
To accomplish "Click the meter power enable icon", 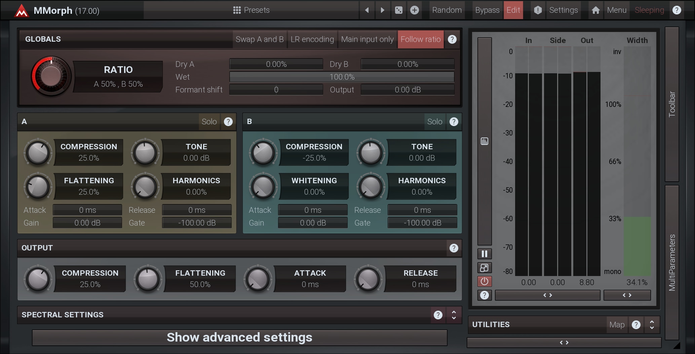I will point(484,281).
